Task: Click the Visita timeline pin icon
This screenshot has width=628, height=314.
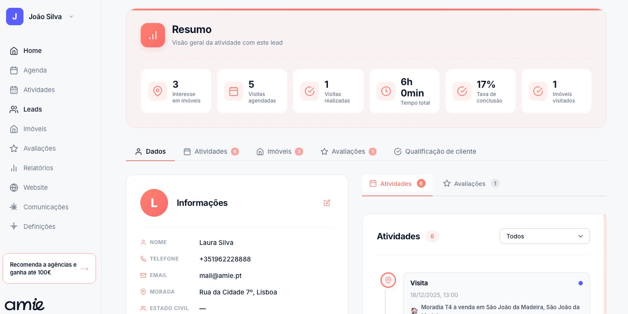Action: [388, 281]
